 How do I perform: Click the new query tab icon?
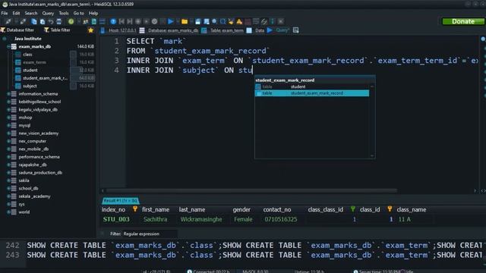[295, 30]
